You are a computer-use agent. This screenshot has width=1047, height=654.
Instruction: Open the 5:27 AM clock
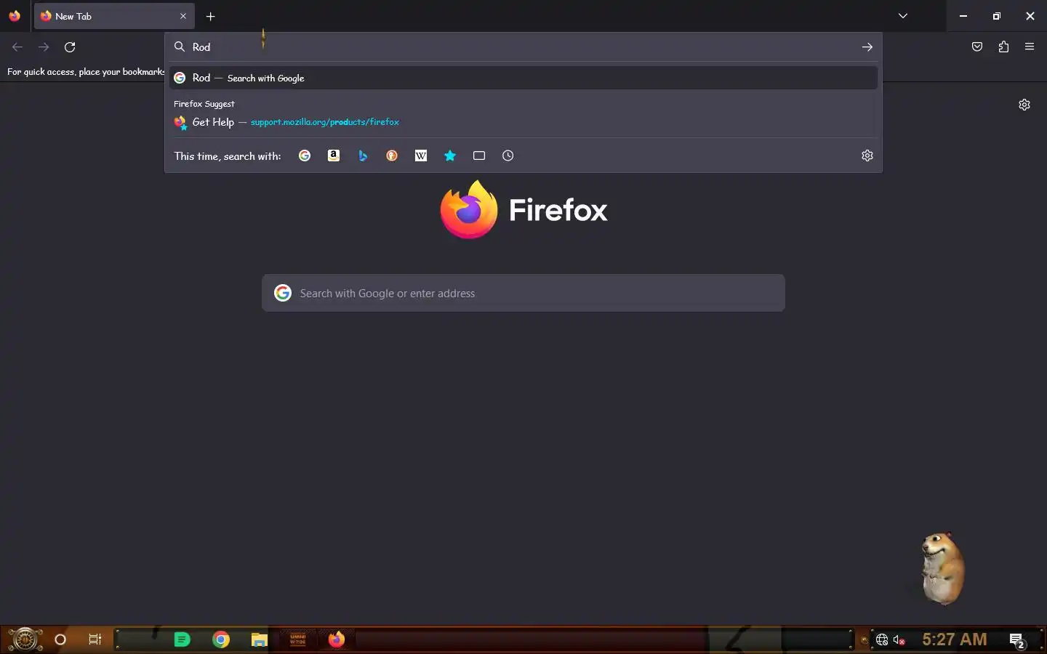click(x=955, y=639)
